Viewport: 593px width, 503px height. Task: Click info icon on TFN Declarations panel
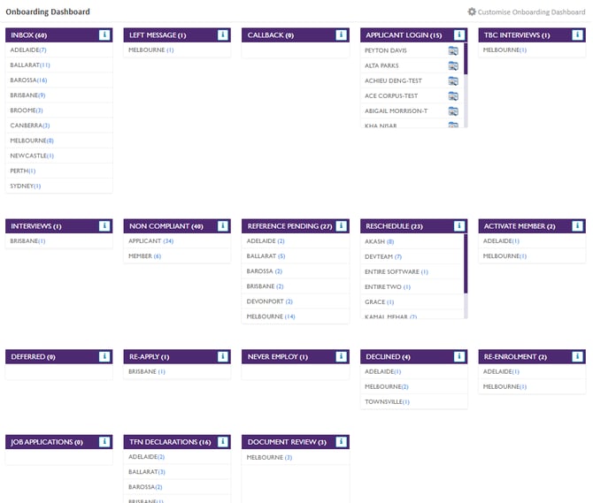pyautogui.click(x=223, y=442)
